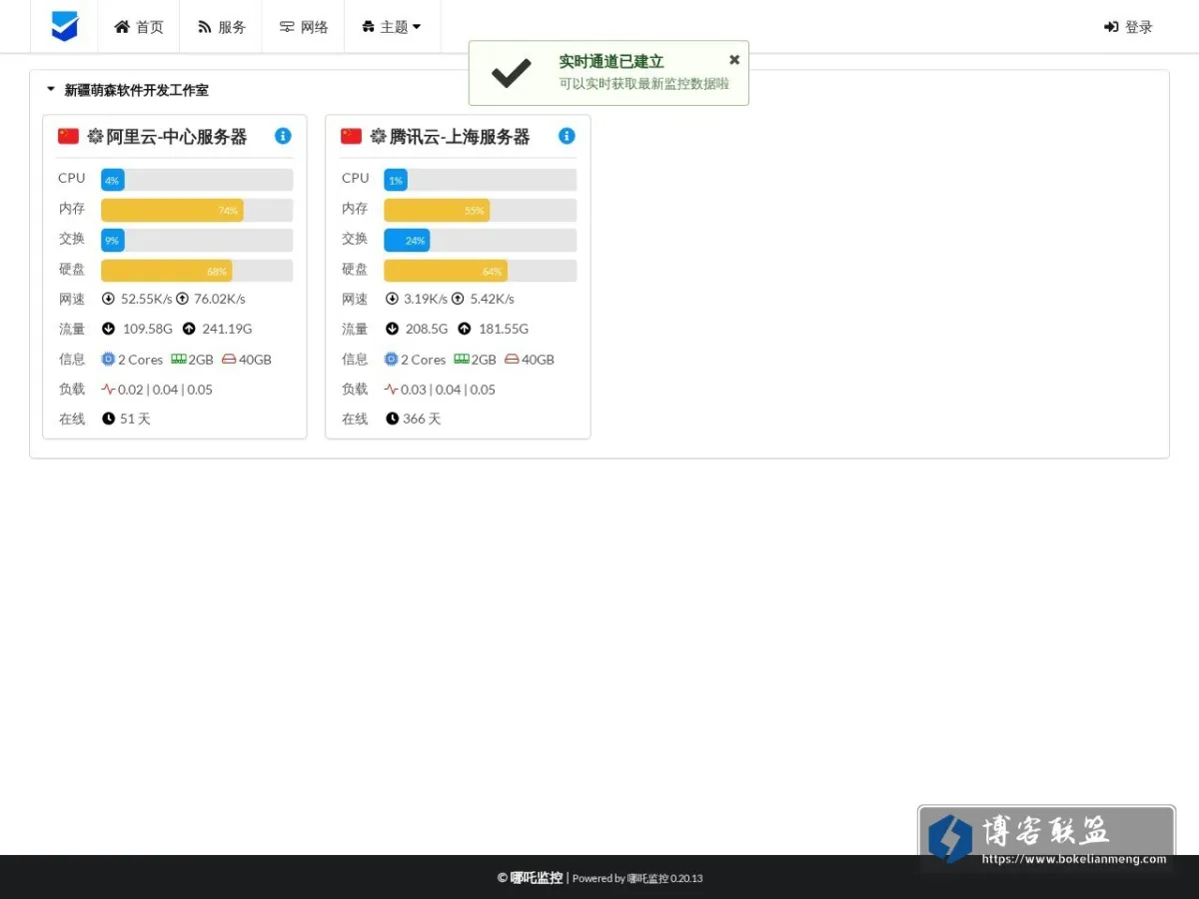Click the disk icon beside 40GB on 腾讯云

tap(512, 359)
